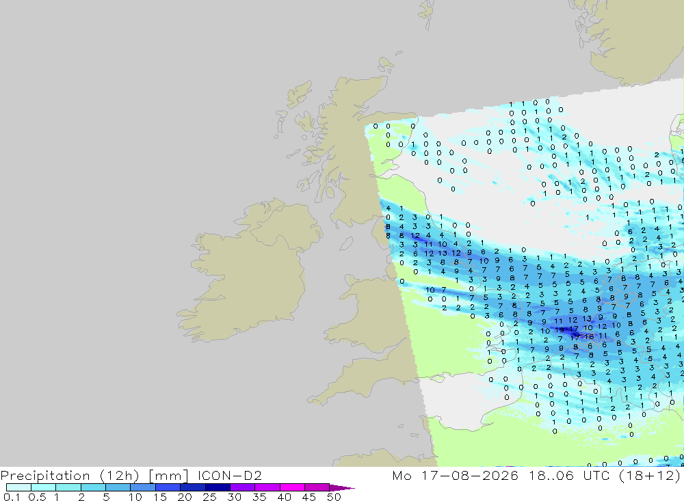Click the 40 legend scale label

pos(284,497)
